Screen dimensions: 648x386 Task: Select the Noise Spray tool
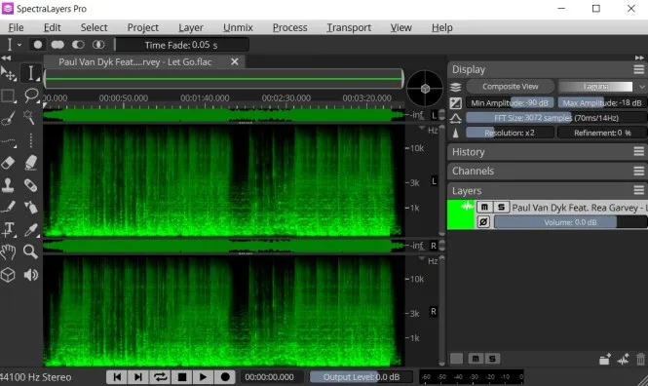[x=30, y=208]
